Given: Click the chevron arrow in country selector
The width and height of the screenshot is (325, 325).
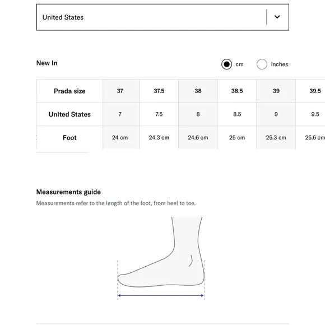Looking at the screenshot, I should pyautogui.click(x=277, y=17).
